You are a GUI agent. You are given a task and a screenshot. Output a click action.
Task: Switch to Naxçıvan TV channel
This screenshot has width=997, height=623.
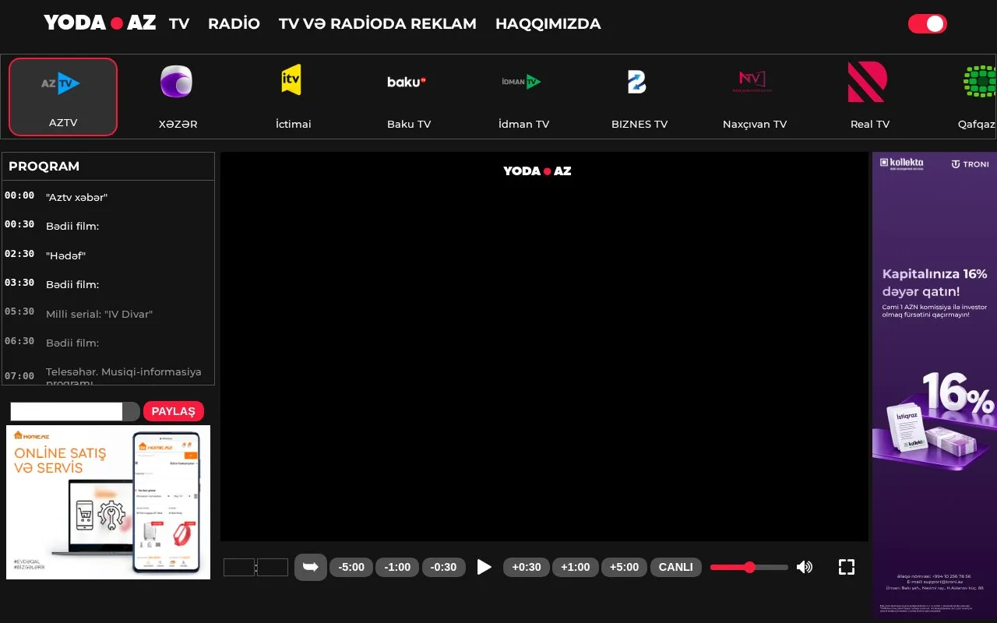pyautogui.click(x=754, y=97)
